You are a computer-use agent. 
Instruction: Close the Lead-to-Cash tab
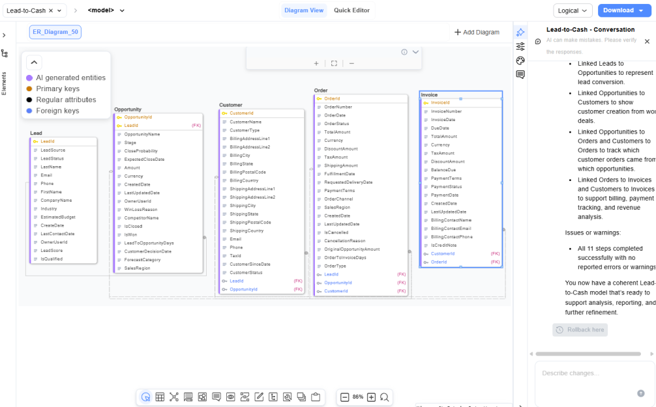tap(51, 10)
